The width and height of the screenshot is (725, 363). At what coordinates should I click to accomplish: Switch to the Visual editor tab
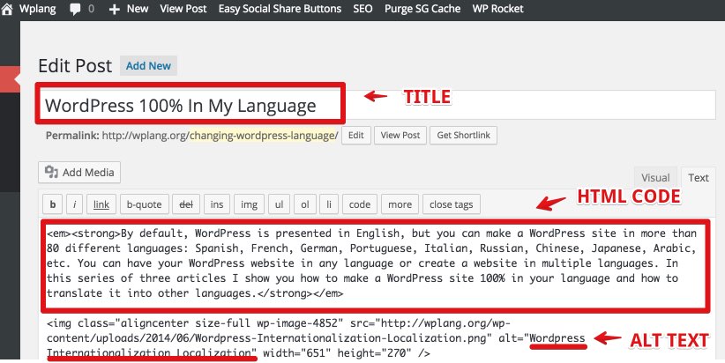click(x=655, y=178)
